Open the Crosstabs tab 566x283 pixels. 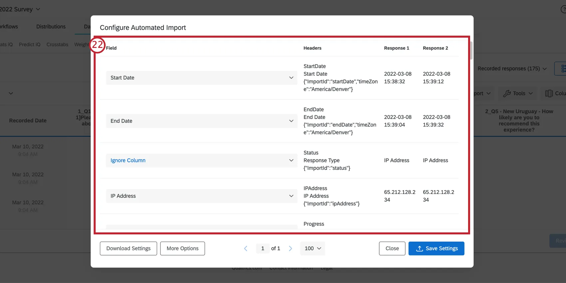click(x=57, y=45)
